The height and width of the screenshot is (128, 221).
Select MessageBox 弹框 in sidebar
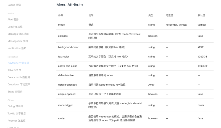(x=18, y=41)
